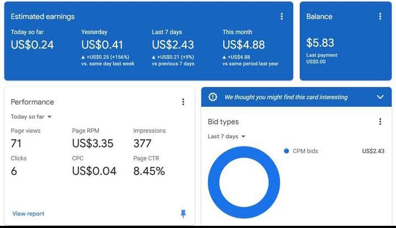This screenshot has width=396, height=228.
Task: Click Last payment US$0.00 text
Action: [x=322, y=58]
